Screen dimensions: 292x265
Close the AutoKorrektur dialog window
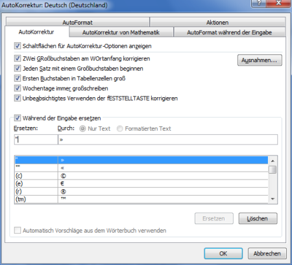[x=278, y=3]
